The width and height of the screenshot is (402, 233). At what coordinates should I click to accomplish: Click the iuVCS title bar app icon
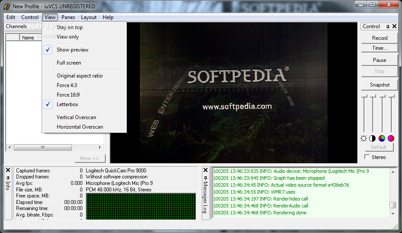click(x=7, y=6)
